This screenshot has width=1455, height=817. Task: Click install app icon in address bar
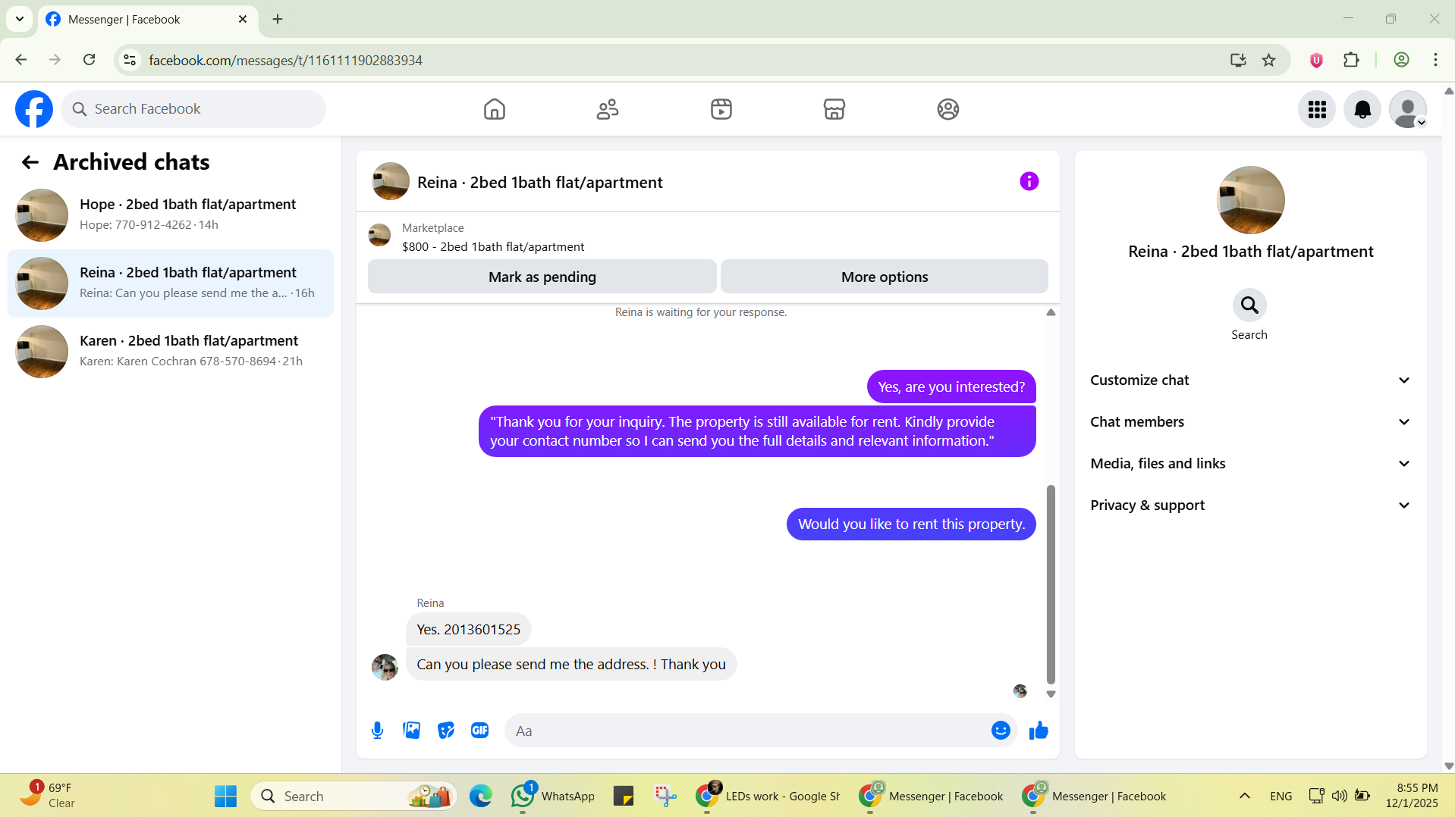[x=1238, y=60]
